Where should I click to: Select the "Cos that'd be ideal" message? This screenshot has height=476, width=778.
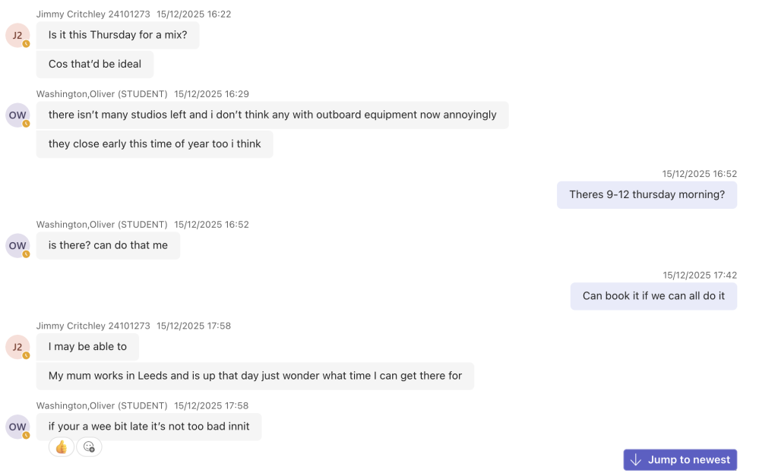[x=95, y=65]
